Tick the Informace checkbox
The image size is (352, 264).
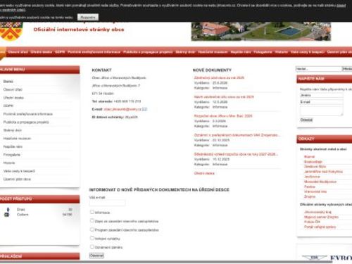pyautogui.click(x=92, y=212)
